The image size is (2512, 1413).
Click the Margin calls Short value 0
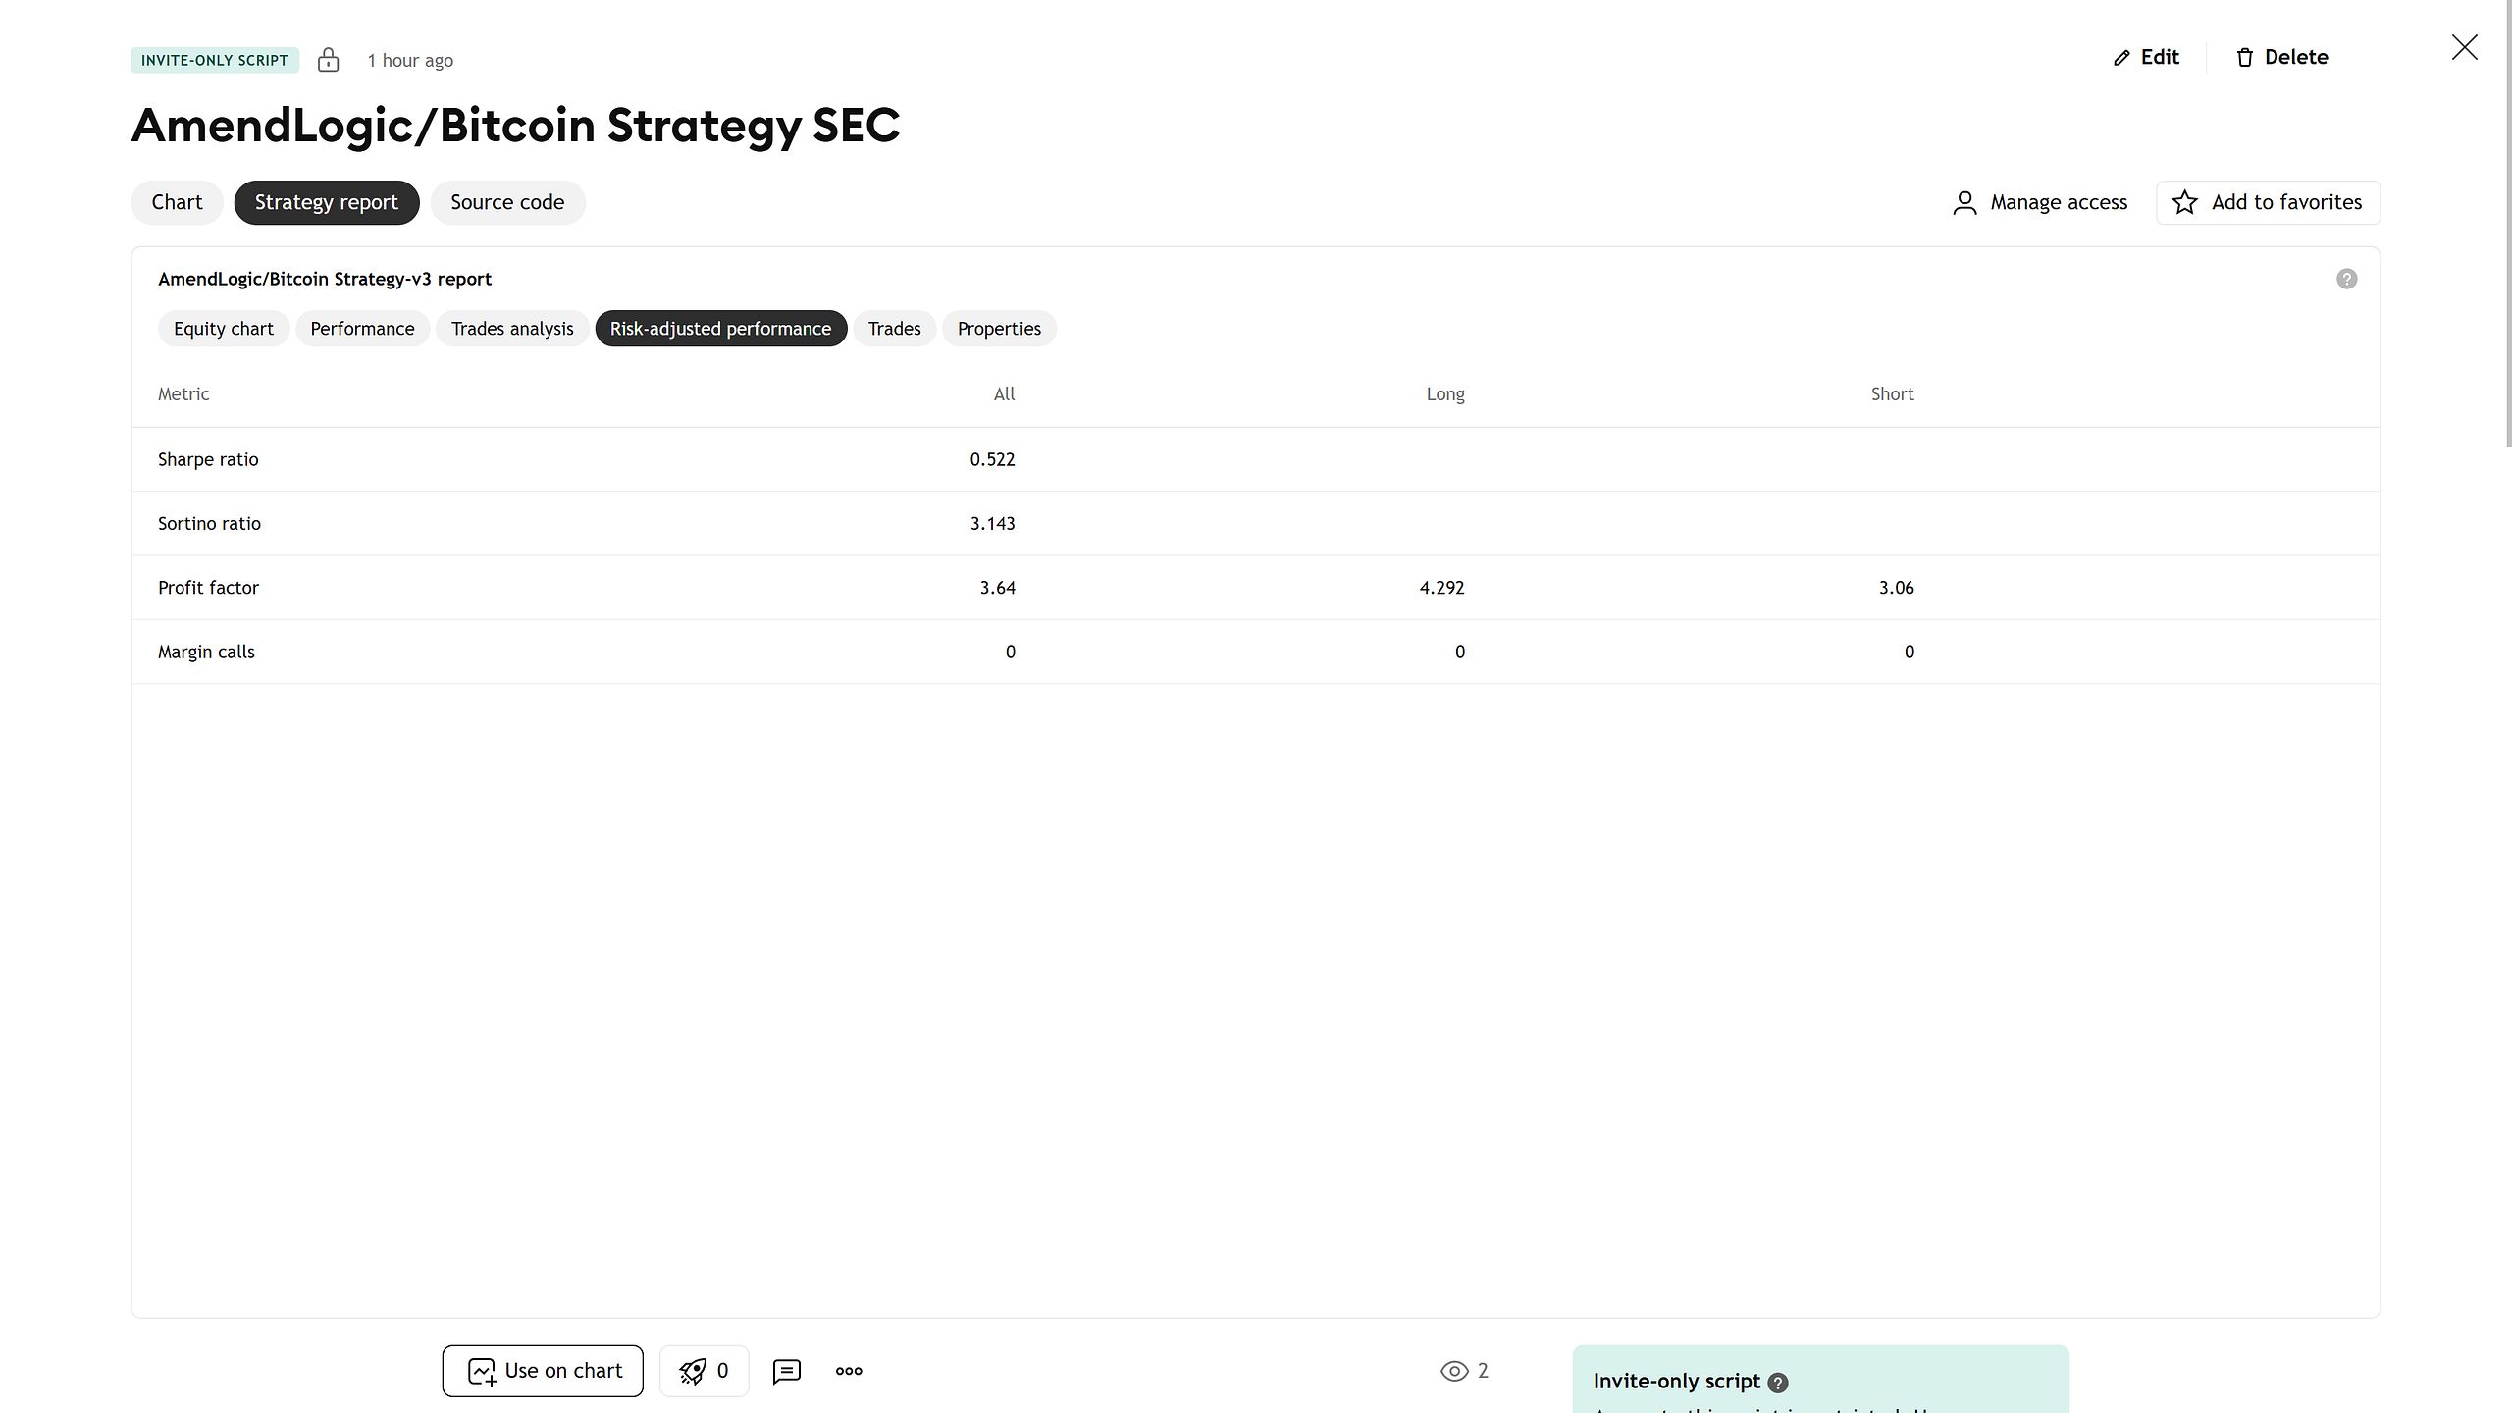point(1909,652)
